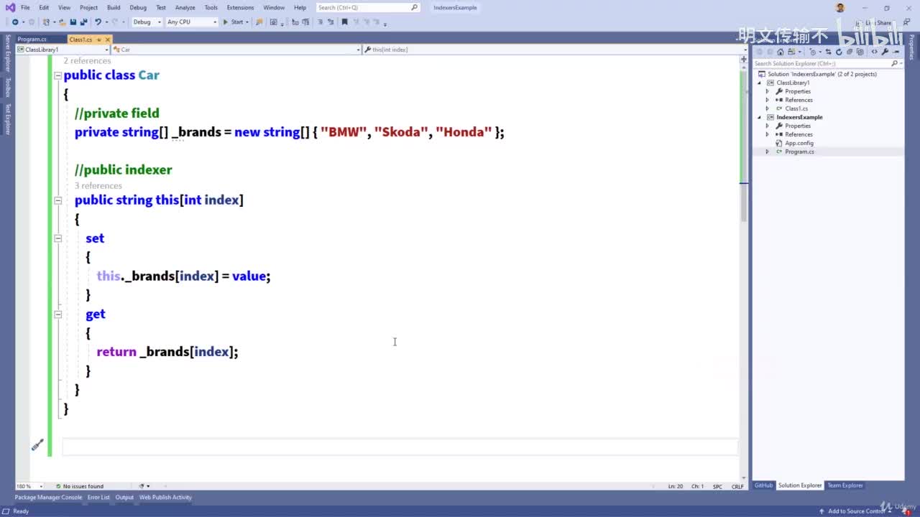Image resolution: width=920 pixels, height=517 pixels.
Task: Collapse the Car class outline toggle
Action: pos(58,75)
